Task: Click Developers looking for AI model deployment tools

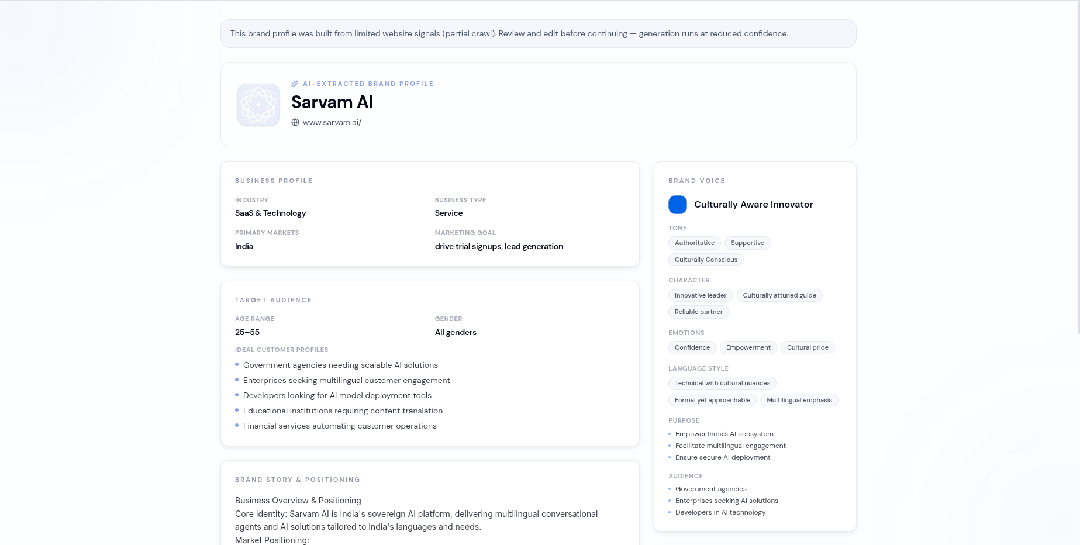Action: (337, 396)
